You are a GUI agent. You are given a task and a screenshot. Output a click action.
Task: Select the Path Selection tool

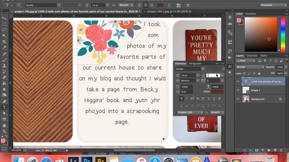click(4, 113)
